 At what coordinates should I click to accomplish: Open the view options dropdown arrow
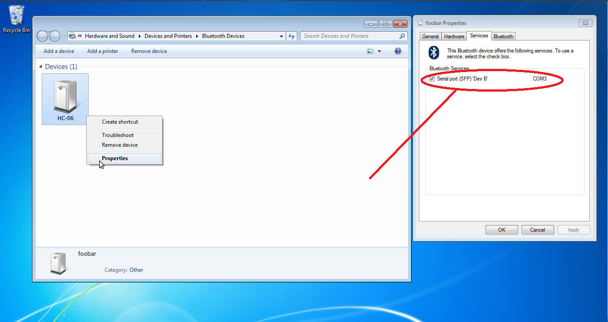[x=379, y=51]
